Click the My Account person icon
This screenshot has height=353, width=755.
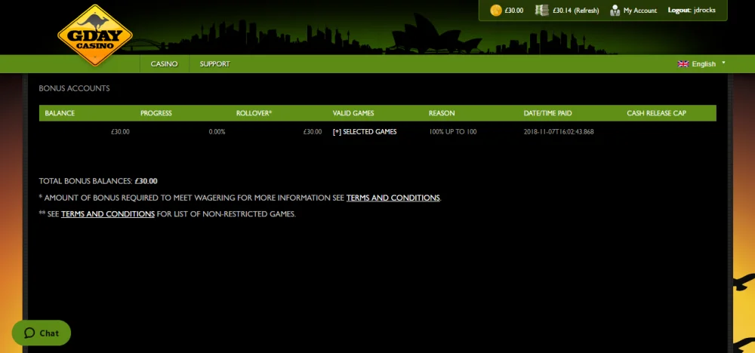coord(615,10)
